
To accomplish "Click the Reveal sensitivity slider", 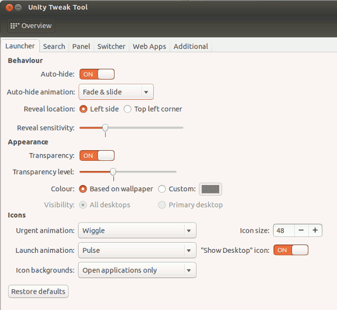I will pyautogui.click(x=131, y=128).
